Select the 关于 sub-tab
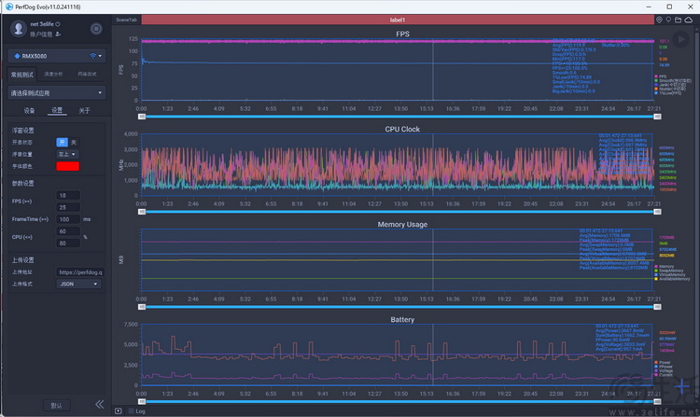The image size is (700, 417). [84, 111]
